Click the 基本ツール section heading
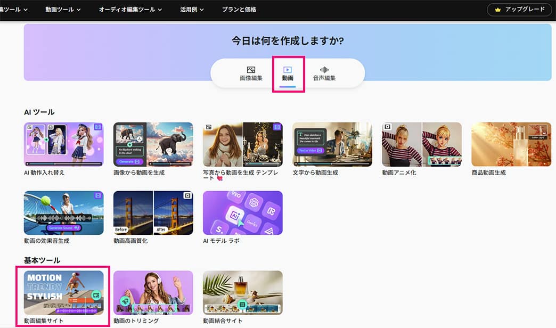The height and width of the screenshot is (328, 556). (x=42, y=260)
